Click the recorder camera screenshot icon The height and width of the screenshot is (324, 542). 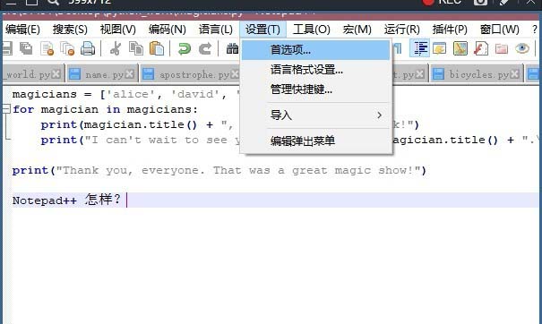480,2
